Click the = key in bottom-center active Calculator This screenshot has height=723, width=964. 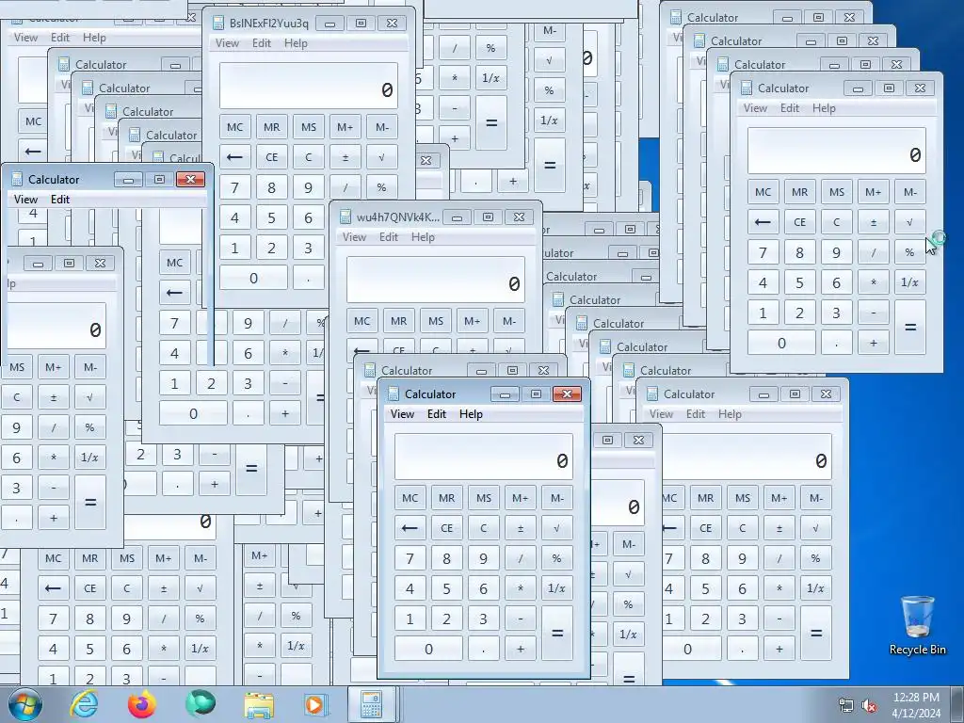pyautogui.click(x=557, y=634)
